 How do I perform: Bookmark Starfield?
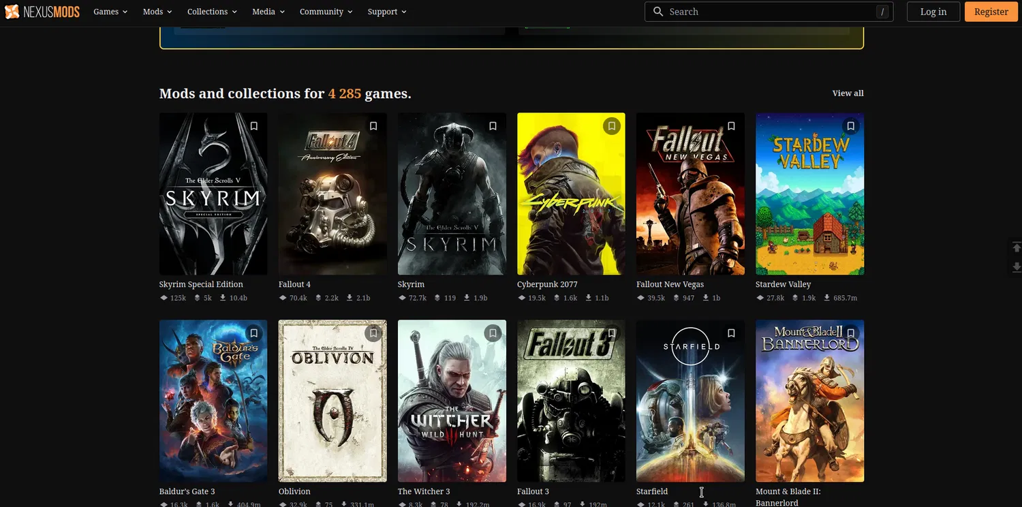click(x=731, y=333)
